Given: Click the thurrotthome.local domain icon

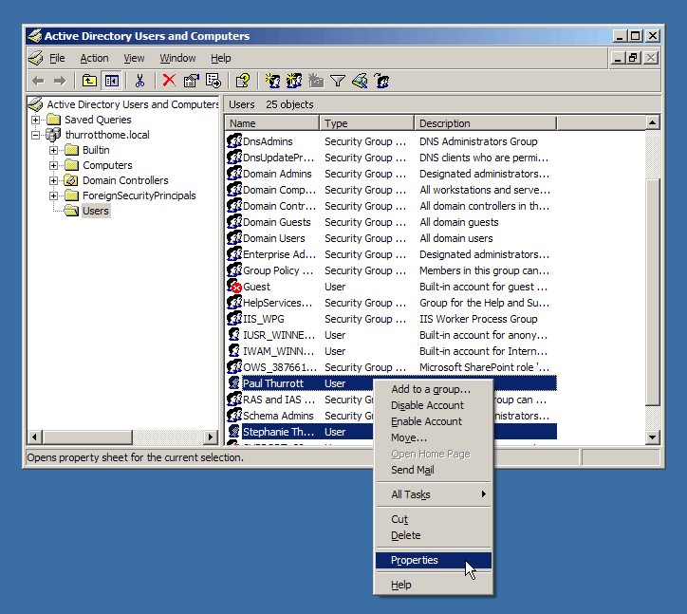Looking at the screenshot, I should (x=53, y=135).
